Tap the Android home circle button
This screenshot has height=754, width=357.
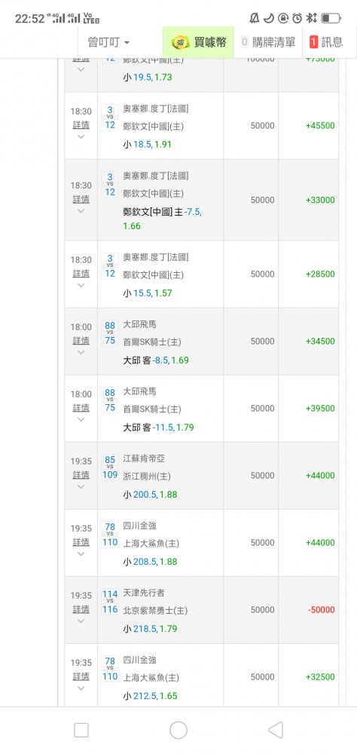pos(178,730)
